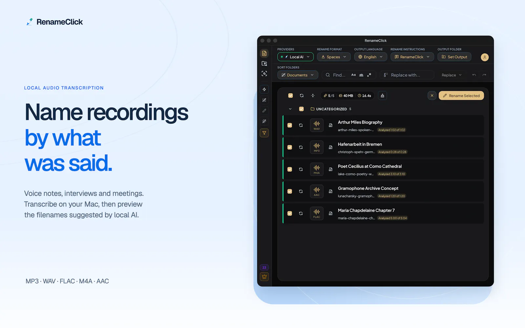Click the 'Analyzed 1:02 of 1:02' badge
The width and height of the screenshot is (525, 328).
point(391,130)
